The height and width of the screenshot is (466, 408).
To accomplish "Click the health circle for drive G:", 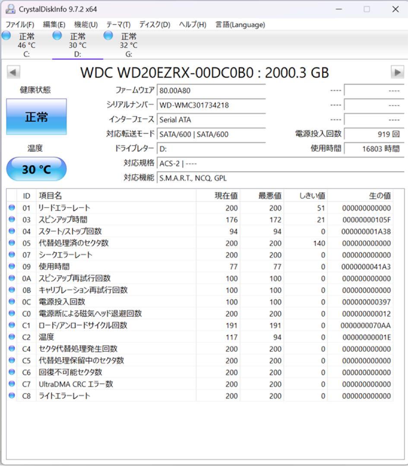I will [107, 36].
